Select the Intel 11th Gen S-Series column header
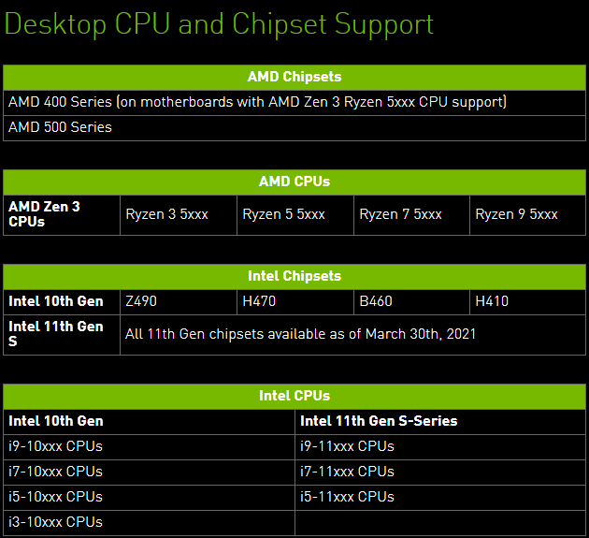This screenshot has width=589, height=538. point(379,421)
